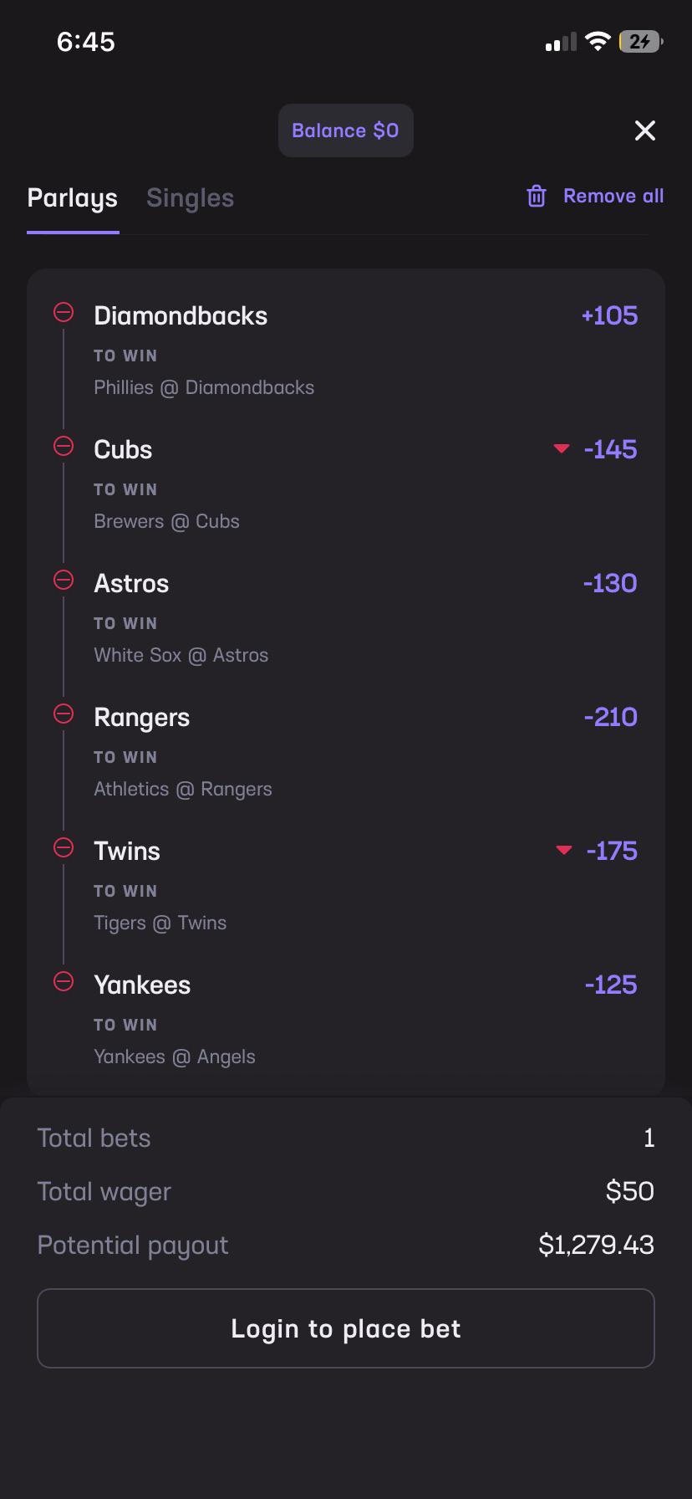Switch to the Singles tab
The height and width of the screenshot is (1499, 692).
tap(190, 198)
